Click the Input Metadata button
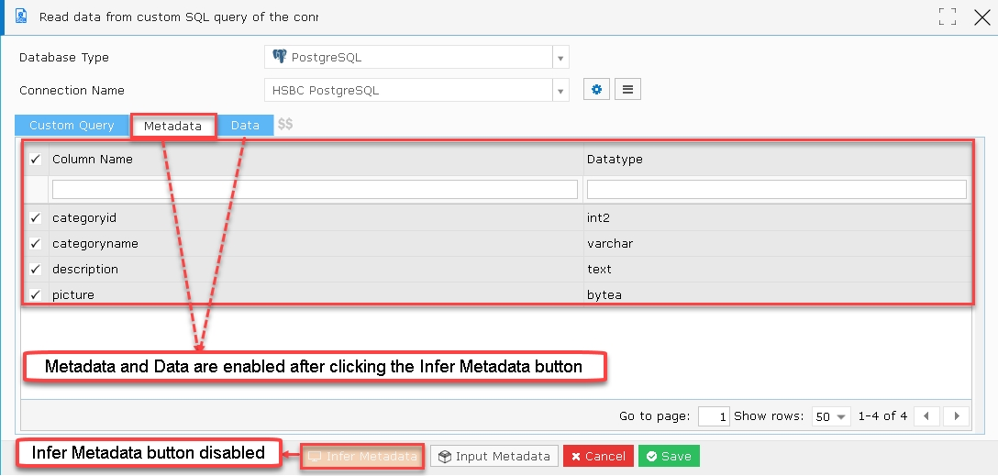Viewport: 998px width, 476px height. click(x=494, y=456)
